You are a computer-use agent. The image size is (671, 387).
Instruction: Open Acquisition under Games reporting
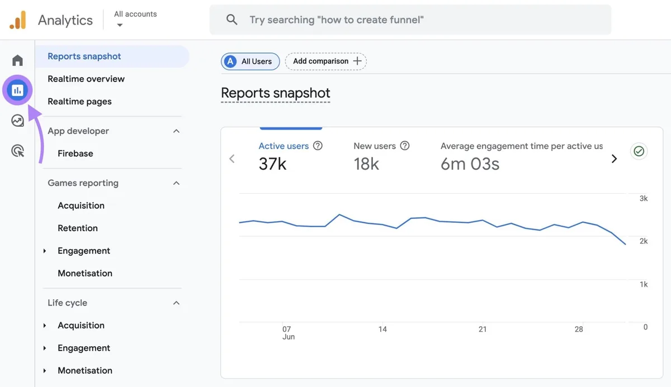point(81,206)
